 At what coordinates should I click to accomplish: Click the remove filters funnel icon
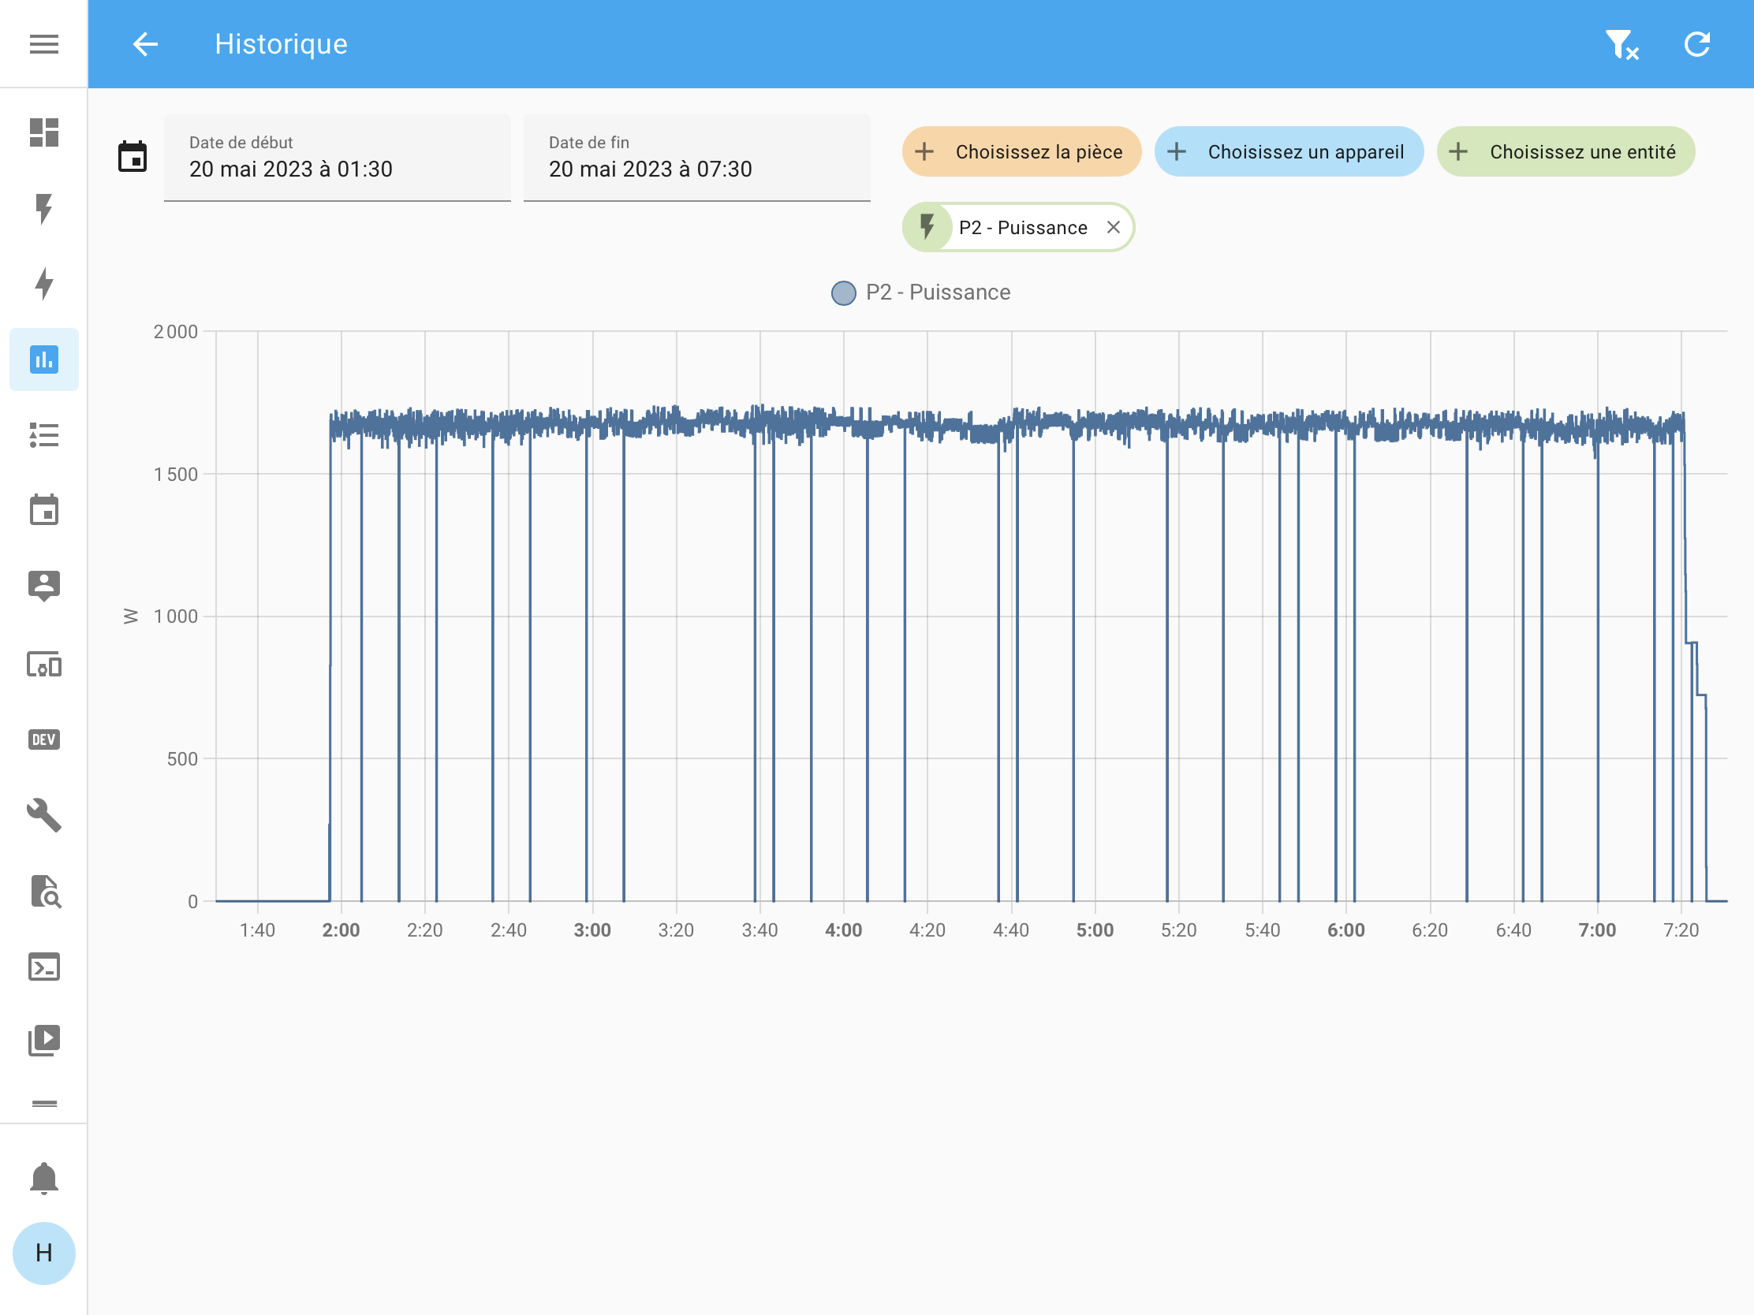coord(1620,44)
